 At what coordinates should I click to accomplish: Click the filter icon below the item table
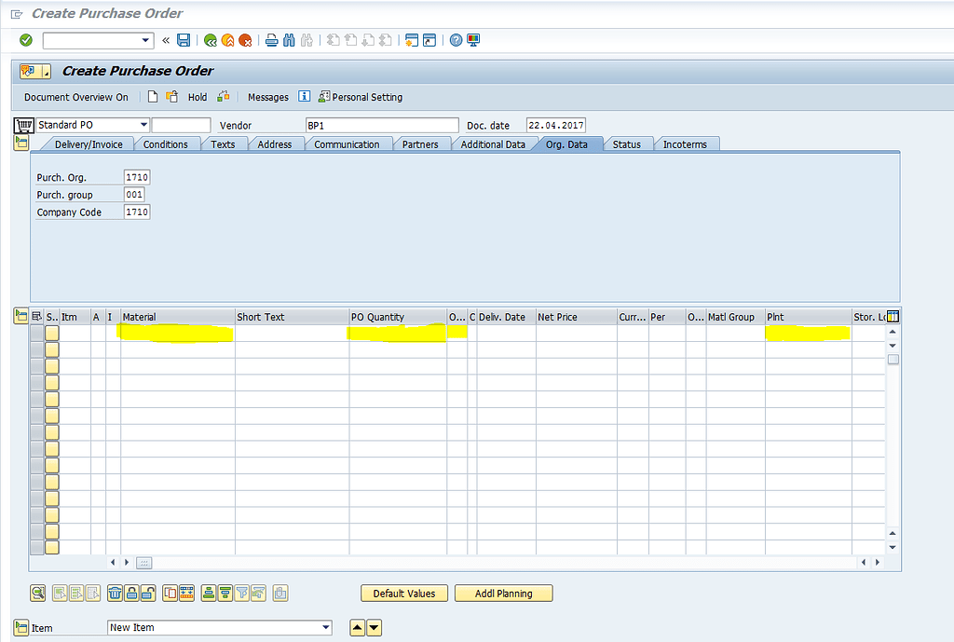242,594
